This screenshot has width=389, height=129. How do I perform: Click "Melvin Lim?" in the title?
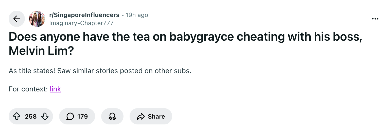pyautogui.click(x=41, y=51)
